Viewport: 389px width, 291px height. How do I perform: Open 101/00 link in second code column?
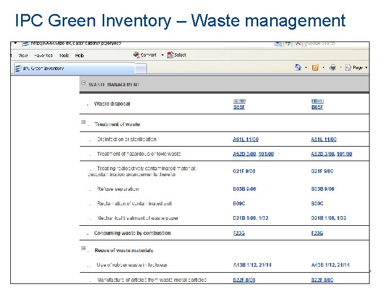pos(344,154)
